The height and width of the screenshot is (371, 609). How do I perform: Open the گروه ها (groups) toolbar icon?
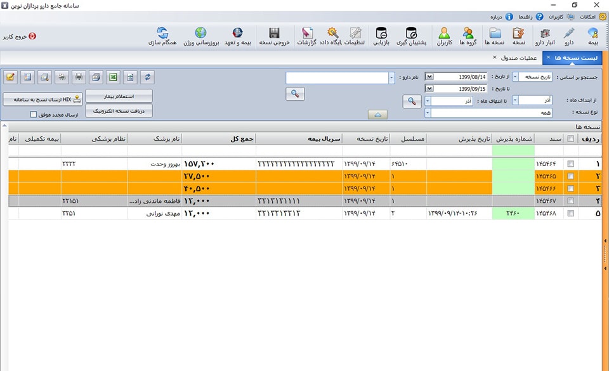pyautogui.click(x=468, y=36)
